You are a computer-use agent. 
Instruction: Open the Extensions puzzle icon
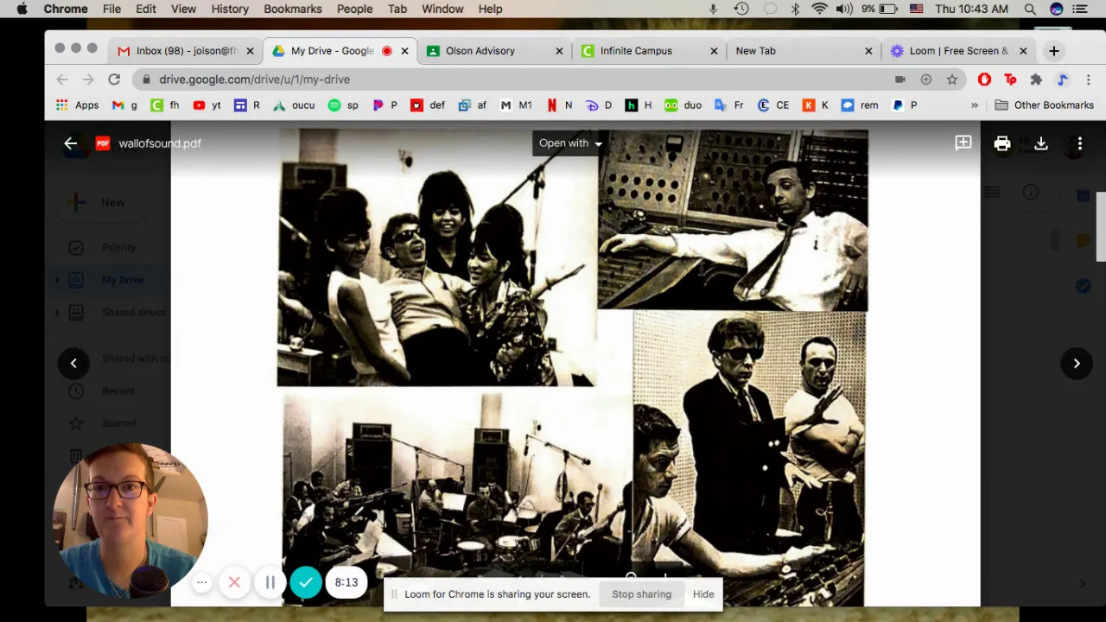(1036, 79)
